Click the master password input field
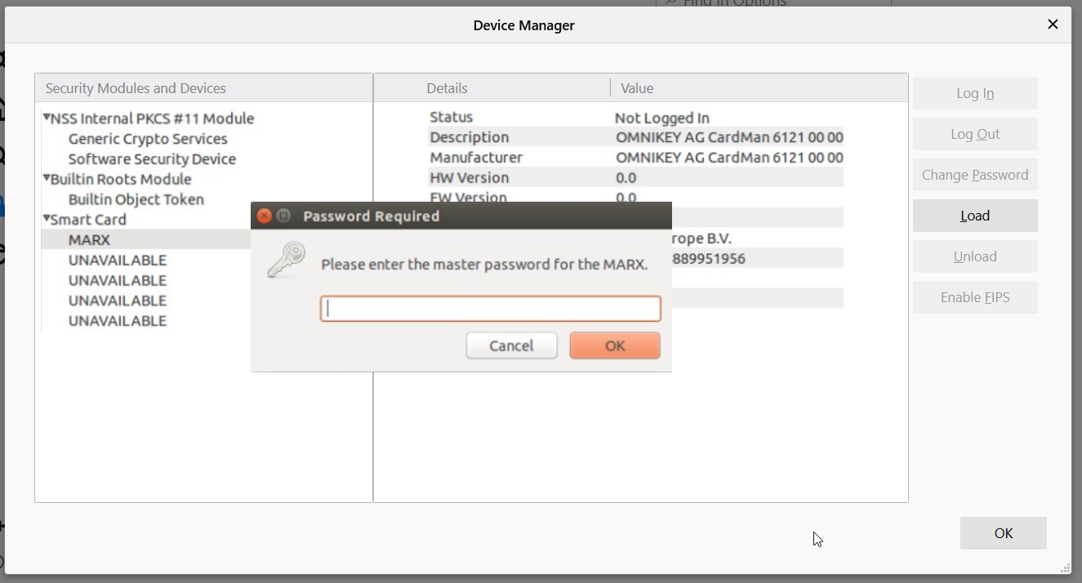Screen dimensions: 1082x583 [490, 309]
